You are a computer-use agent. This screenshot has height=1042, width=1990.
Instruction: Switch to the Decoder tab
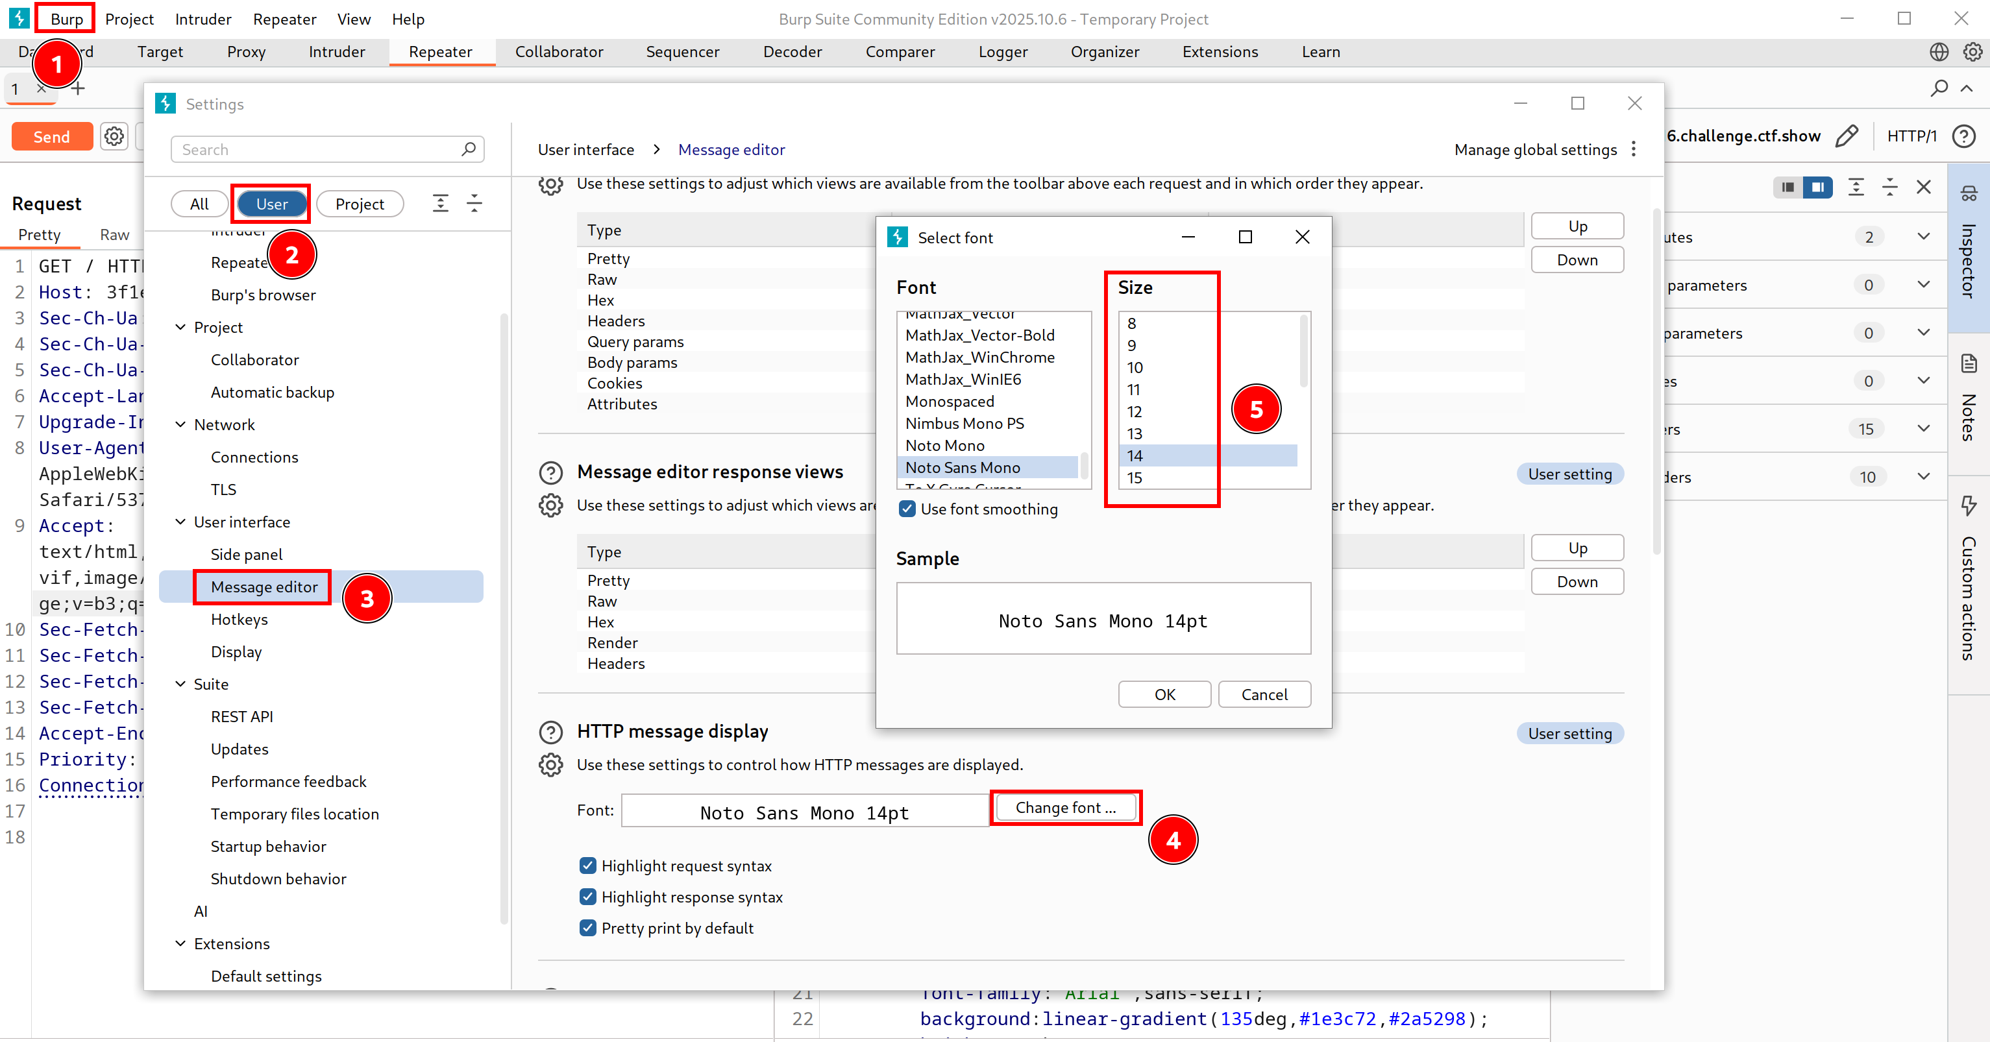[x=792, y=52]
